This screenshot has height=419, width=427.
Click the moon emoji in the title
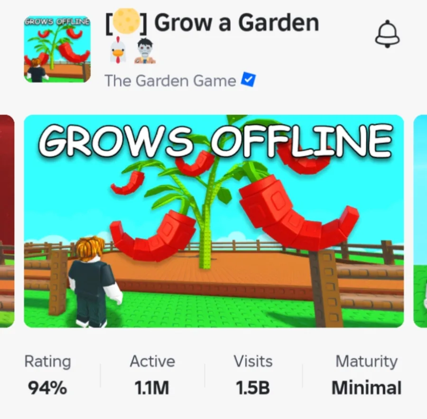click(126, 21)
